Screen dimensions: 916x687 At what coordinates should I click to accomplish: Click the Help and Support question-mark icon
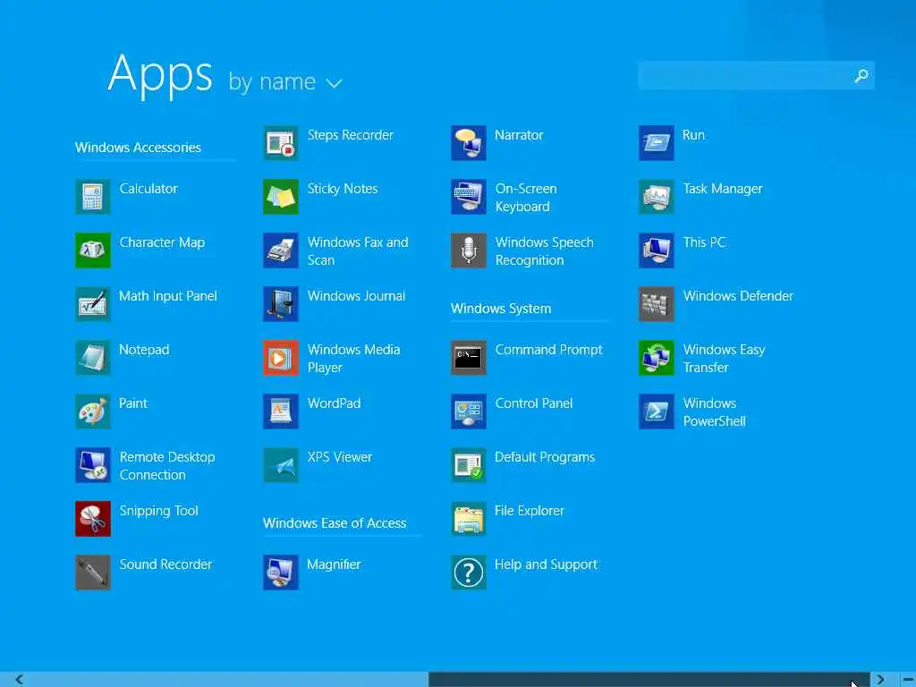pyautogui.click(x=469, y=572)
